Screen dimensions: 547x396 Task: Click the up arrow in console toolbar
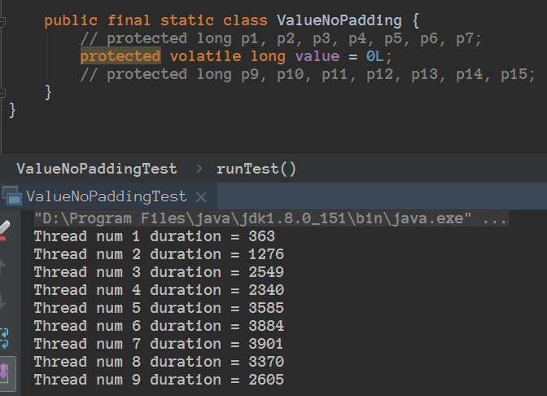pyautogui.click(x=5, y=265)
